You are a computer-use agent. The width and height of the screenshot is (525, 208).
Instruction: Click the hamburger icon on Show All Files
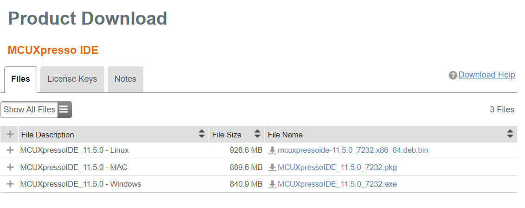point(64,110)
